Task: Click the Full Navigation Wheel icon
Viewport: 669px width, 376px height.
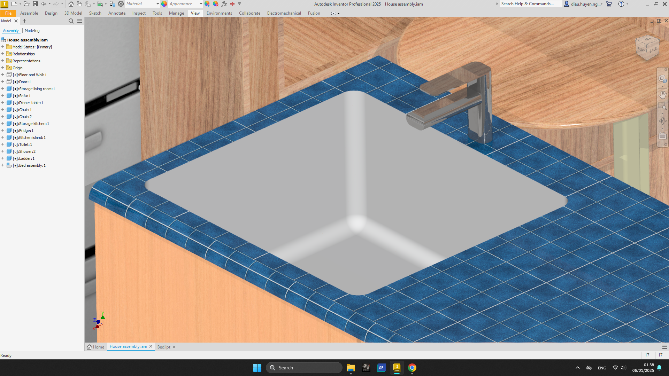Action: [662, 79]
